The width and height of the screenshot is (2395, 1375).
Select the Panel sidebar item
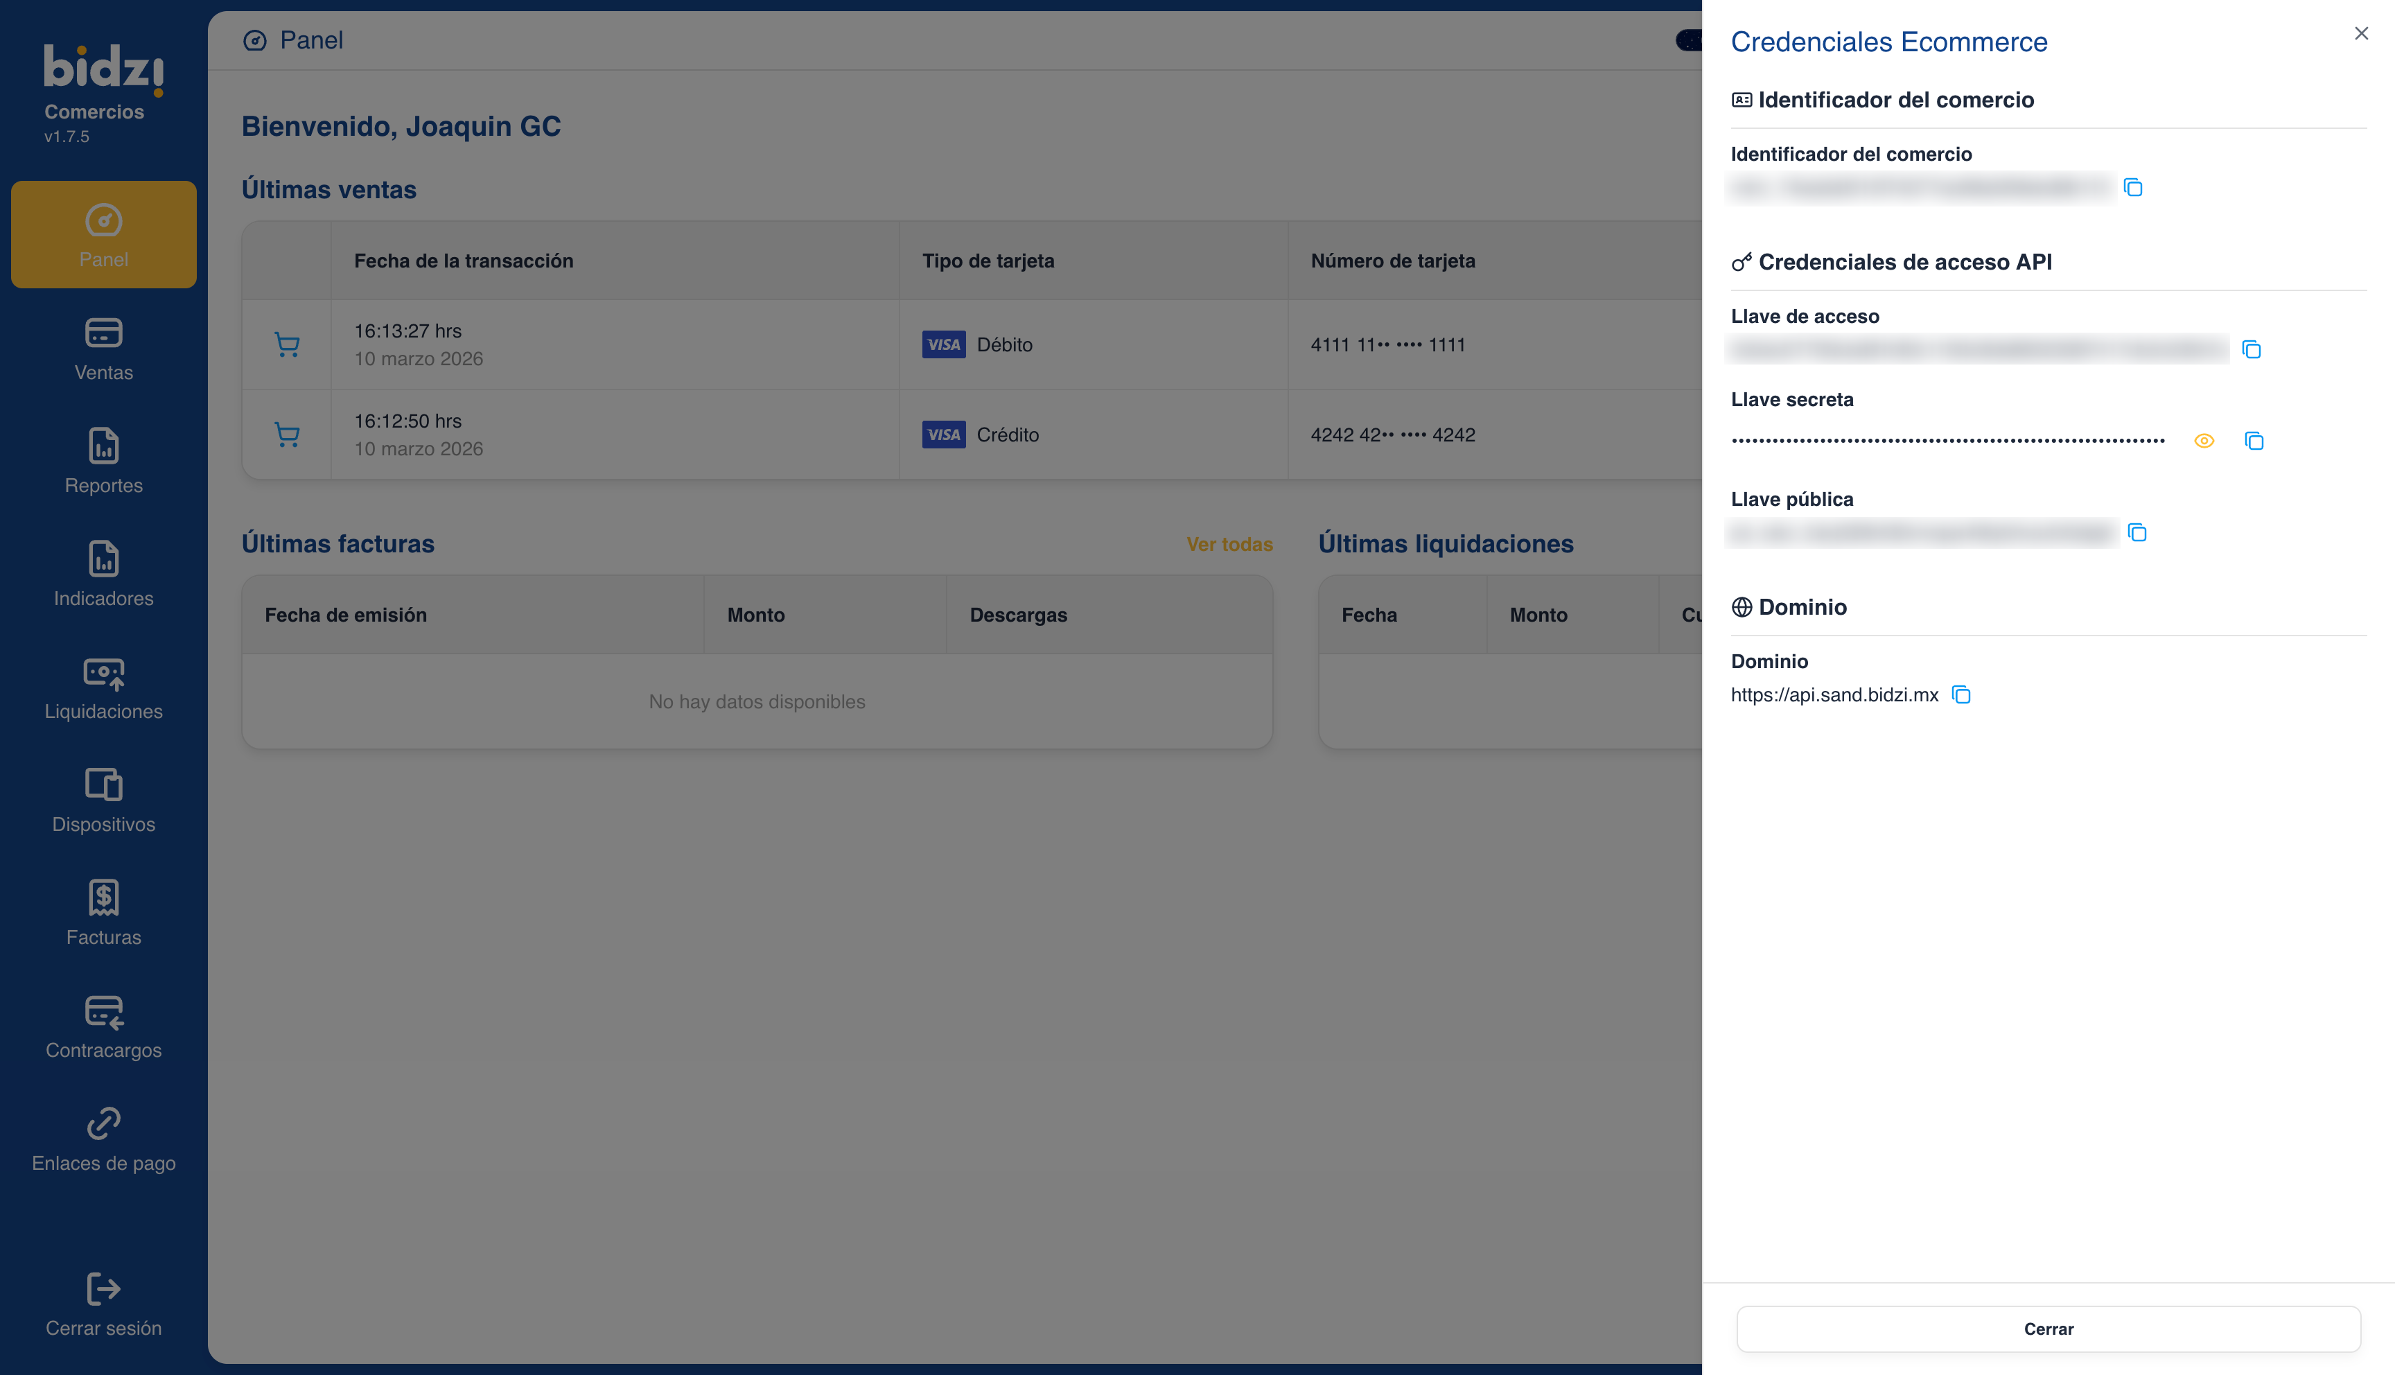click(x=104, y=235)
